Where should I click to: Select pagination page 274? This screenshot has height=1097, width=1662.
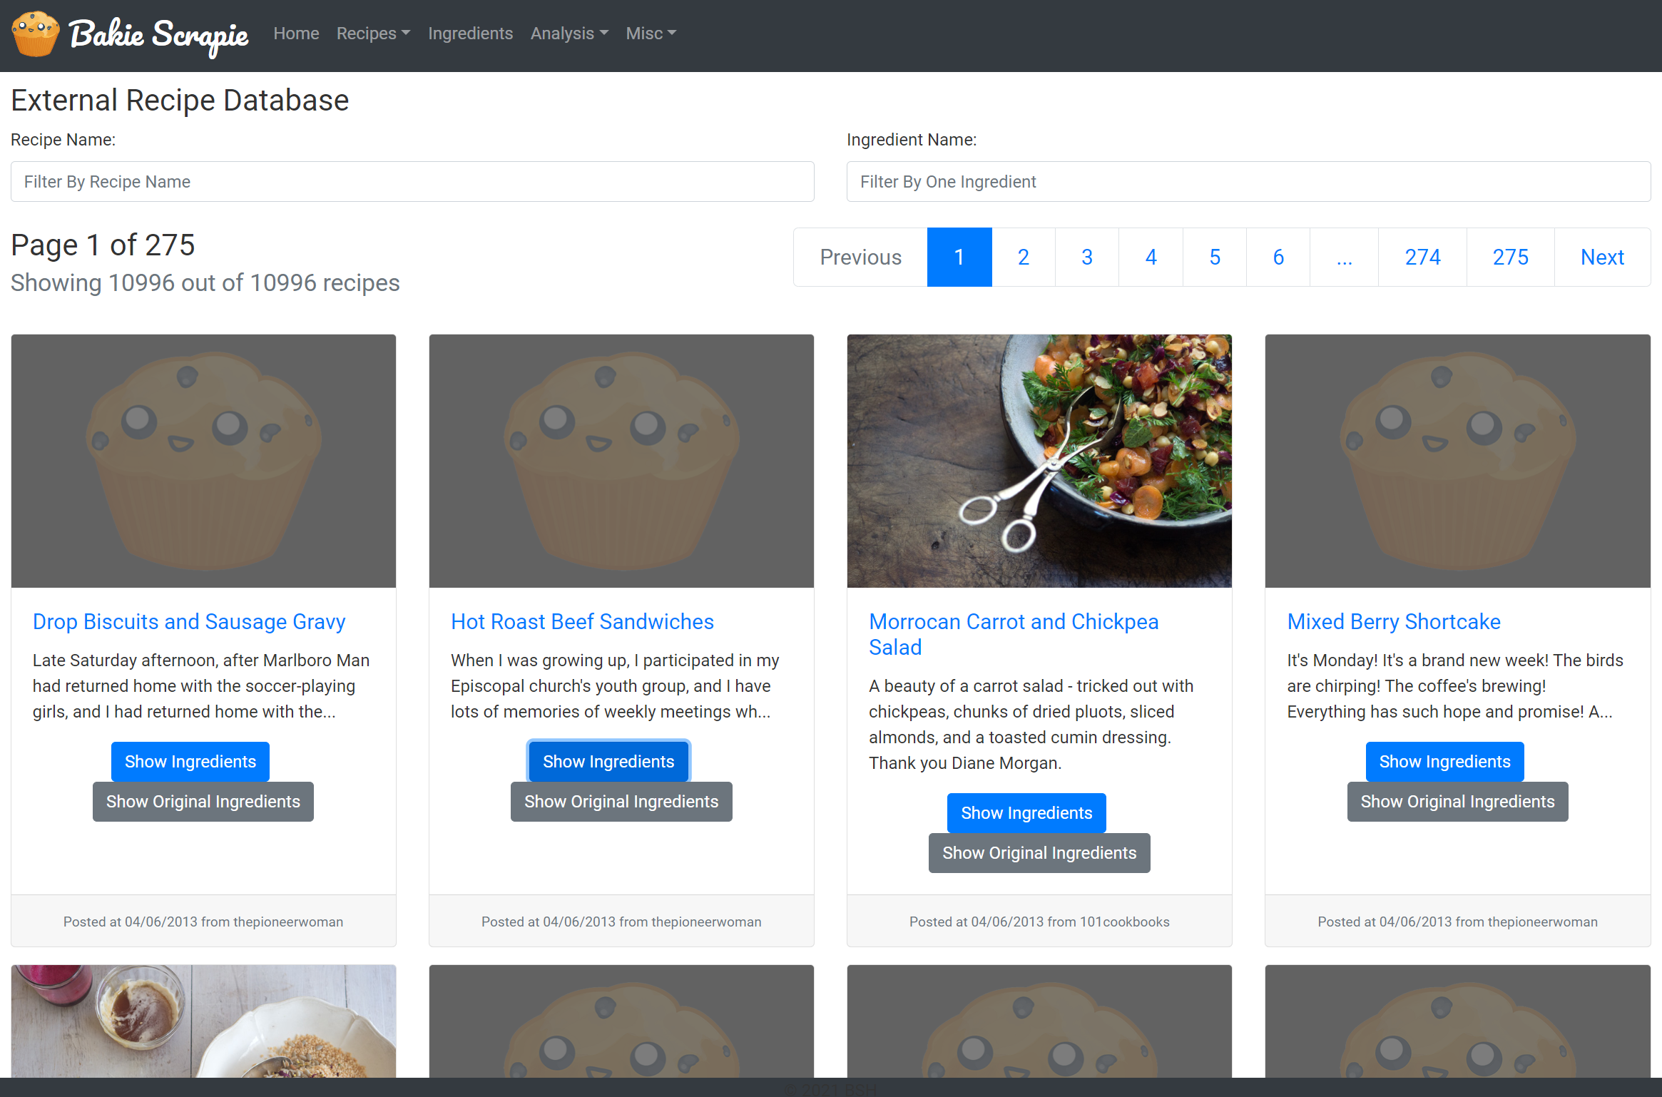1422,257
